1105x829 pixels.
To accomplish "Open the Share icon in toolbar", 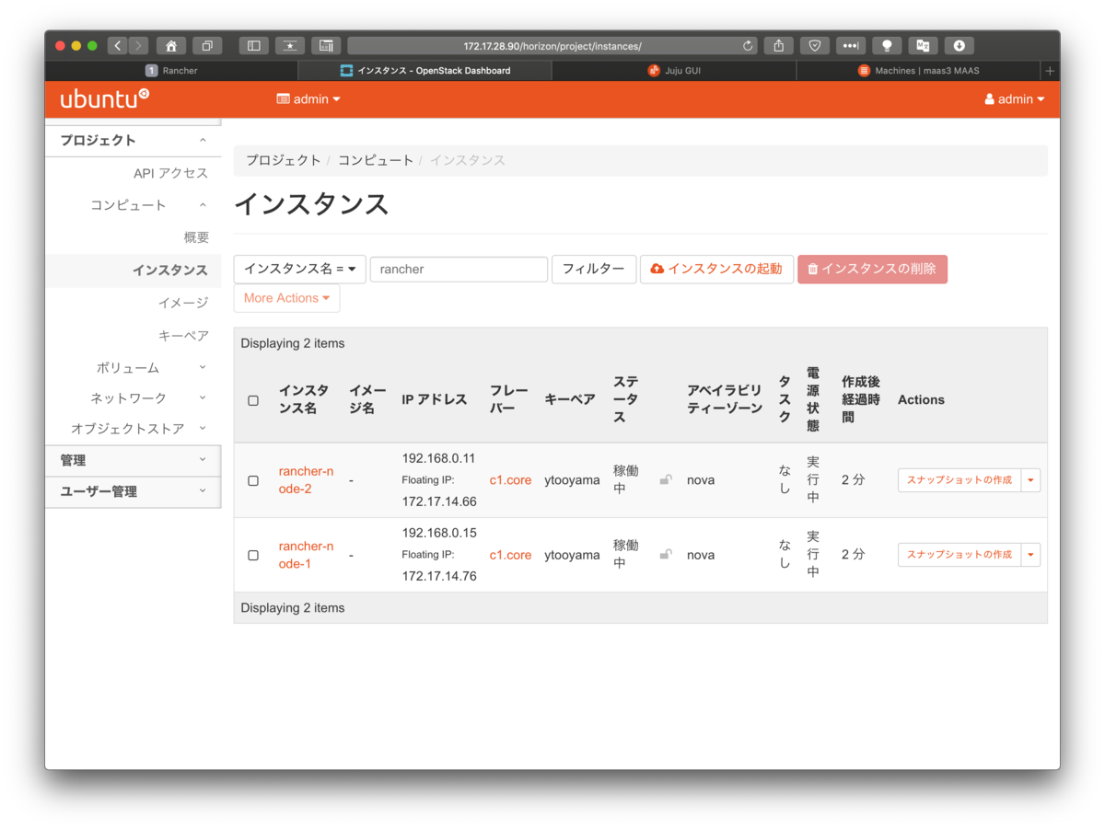I will pos(779,45).
